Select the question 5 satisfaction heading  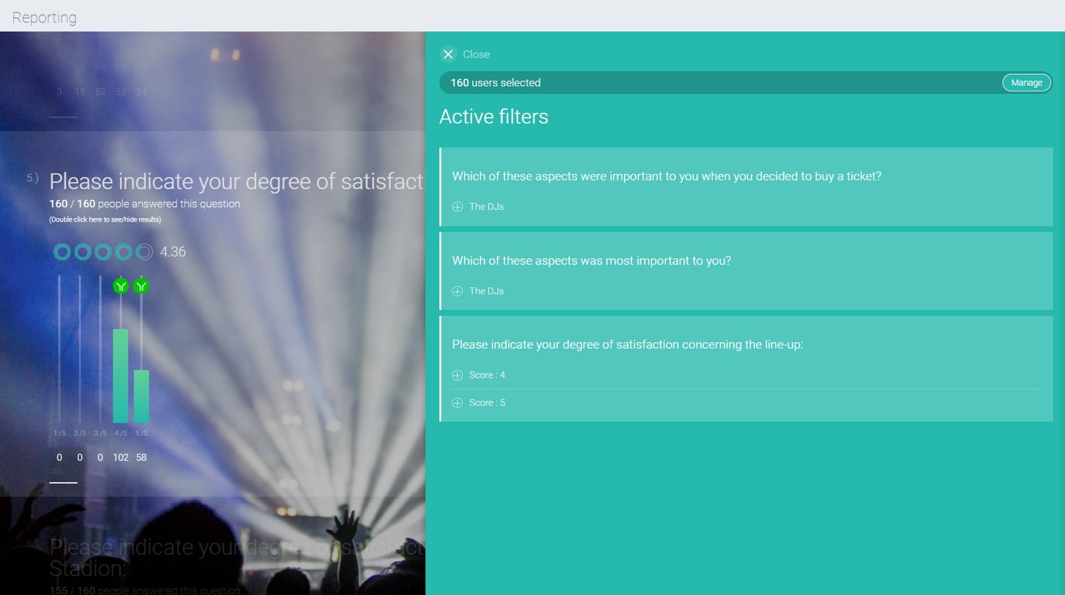[x=237, y=182]
